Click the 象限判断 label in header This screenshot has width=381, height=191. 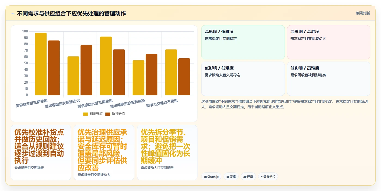362,13
